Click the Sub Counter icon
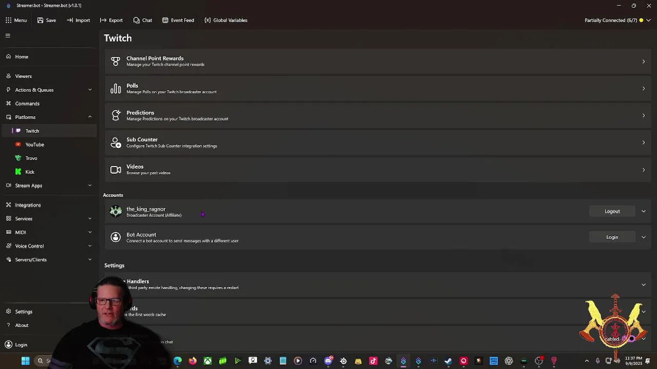Screen dimensions: 657x369 point(115,142)
